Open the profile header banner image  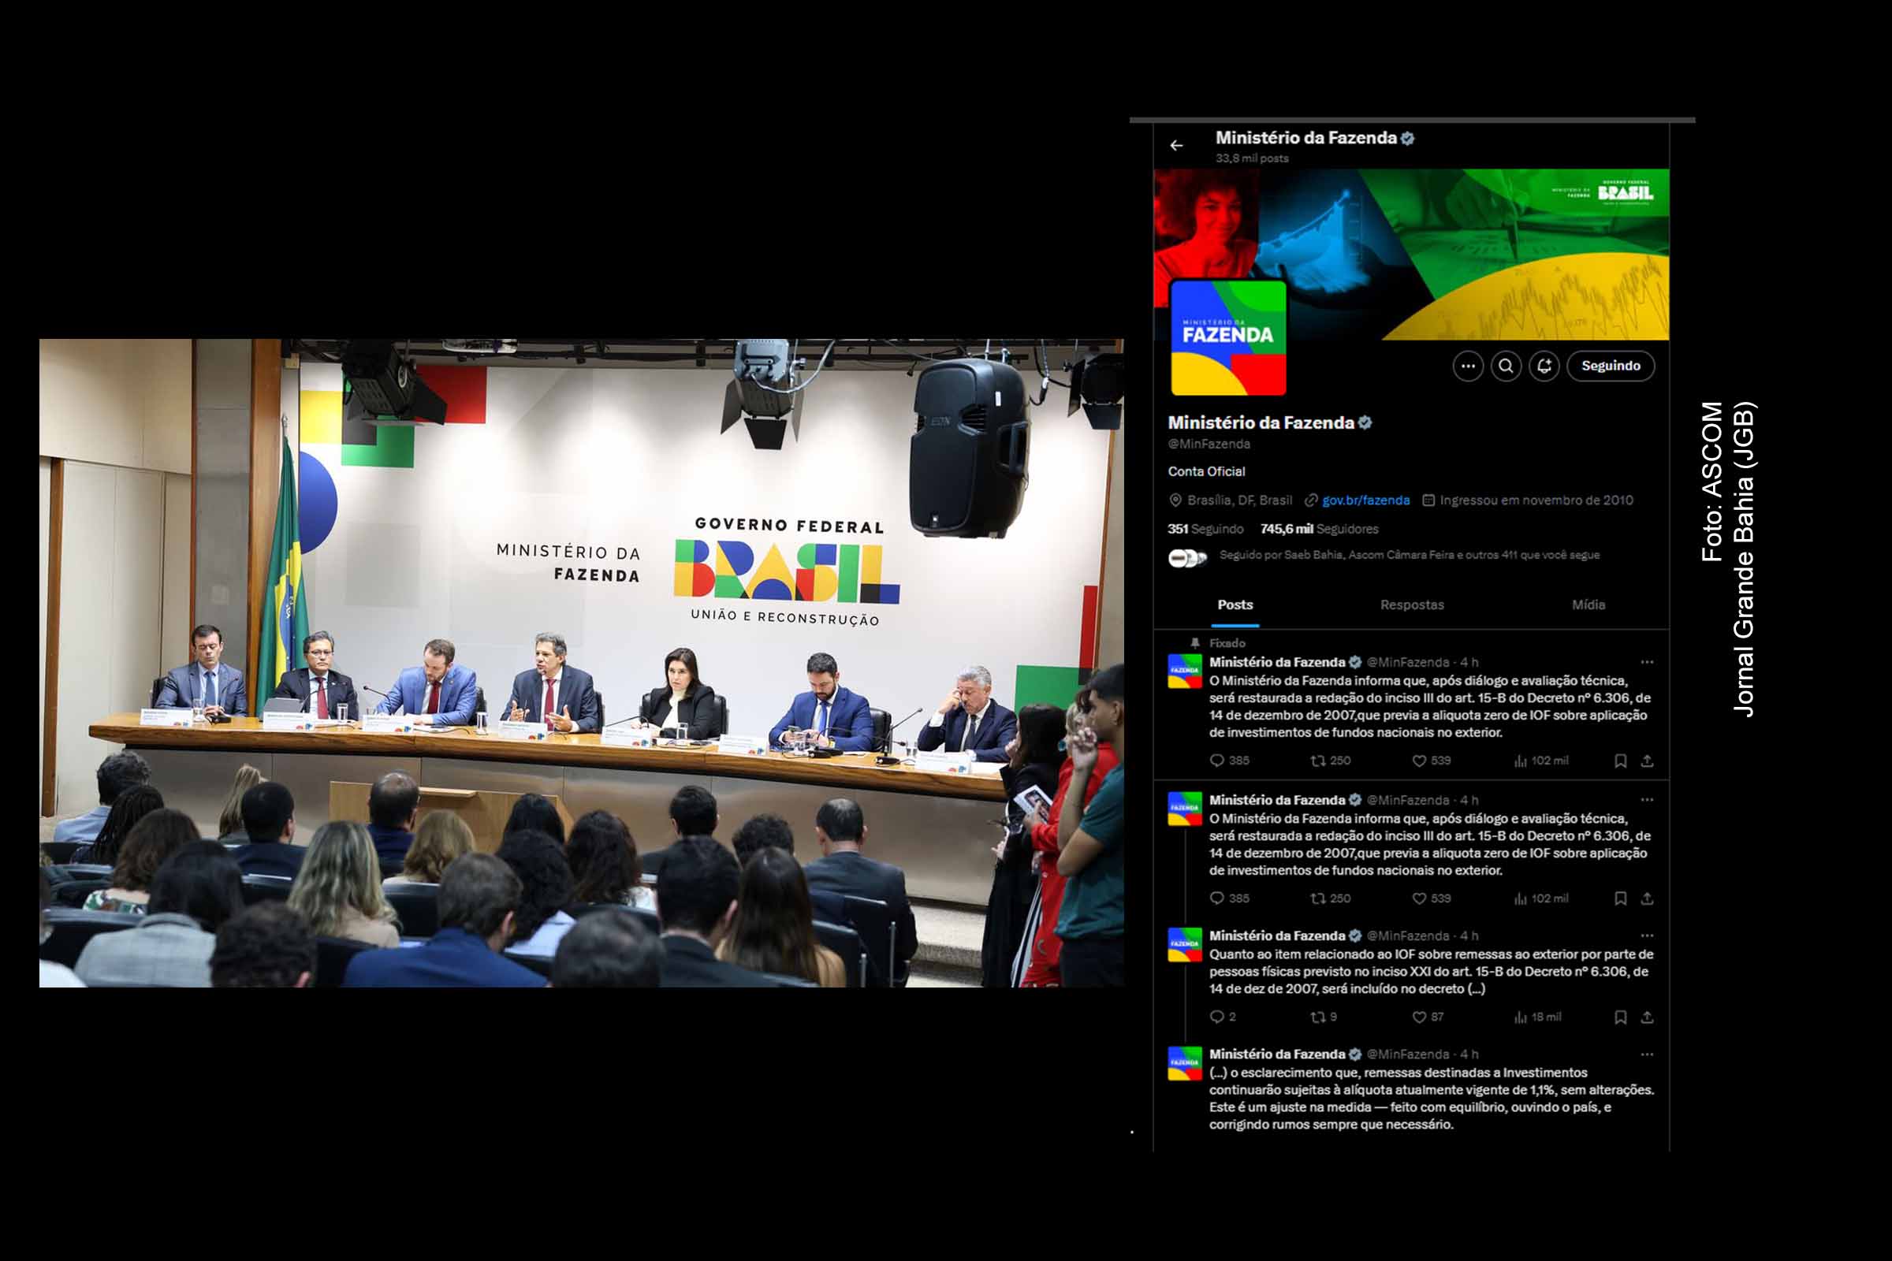pos(1411,254)
